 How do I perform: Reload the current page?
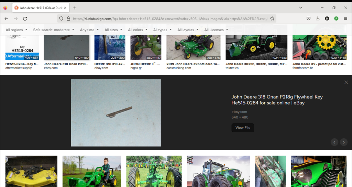coord(25,19)
